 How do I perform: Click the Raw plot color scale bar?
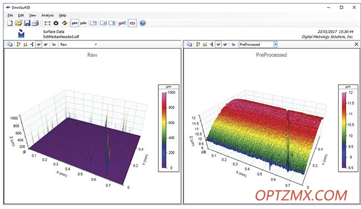point(164,130)
